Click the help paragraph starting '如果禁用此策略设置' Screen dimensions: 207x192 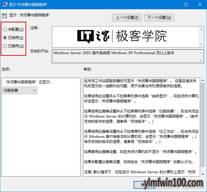coord(140,152)
